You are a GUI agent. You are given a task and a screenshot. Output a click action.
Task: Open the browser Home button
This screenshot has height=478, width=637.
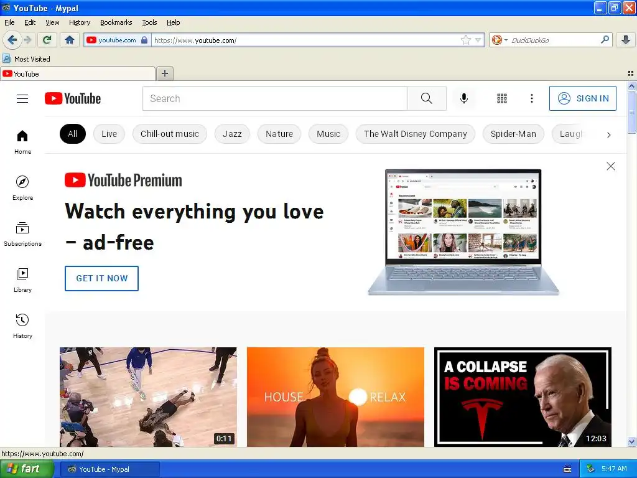[x=70, y=40]
